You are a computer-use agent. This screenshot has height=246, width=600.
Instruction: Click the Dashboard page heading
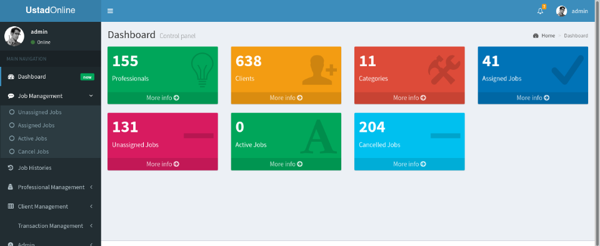pos(131,35)
